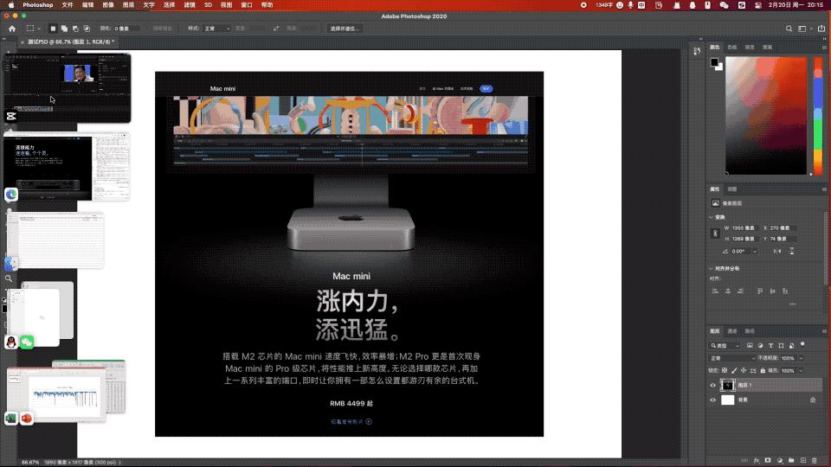The height and width of the screenshot is (467, 831).
Task: Switch to the Channels tab in Layers panel
Action: pos(732,331)
